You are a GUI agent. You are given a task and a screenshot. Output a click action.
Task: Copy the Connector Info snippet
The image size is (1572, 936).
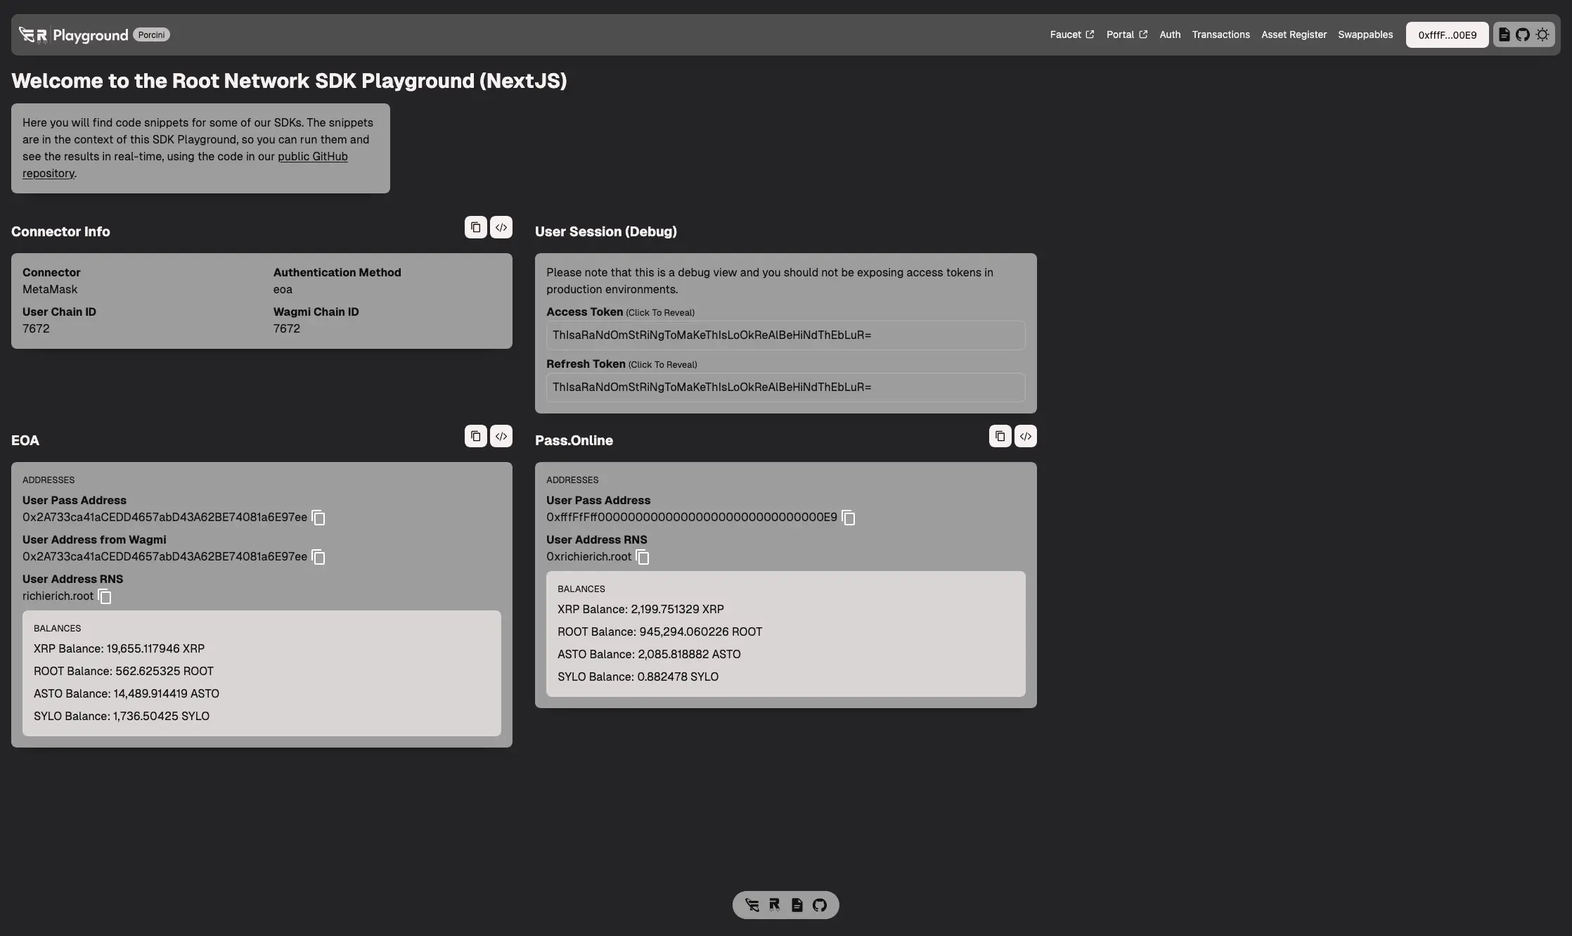click(476, 227)
